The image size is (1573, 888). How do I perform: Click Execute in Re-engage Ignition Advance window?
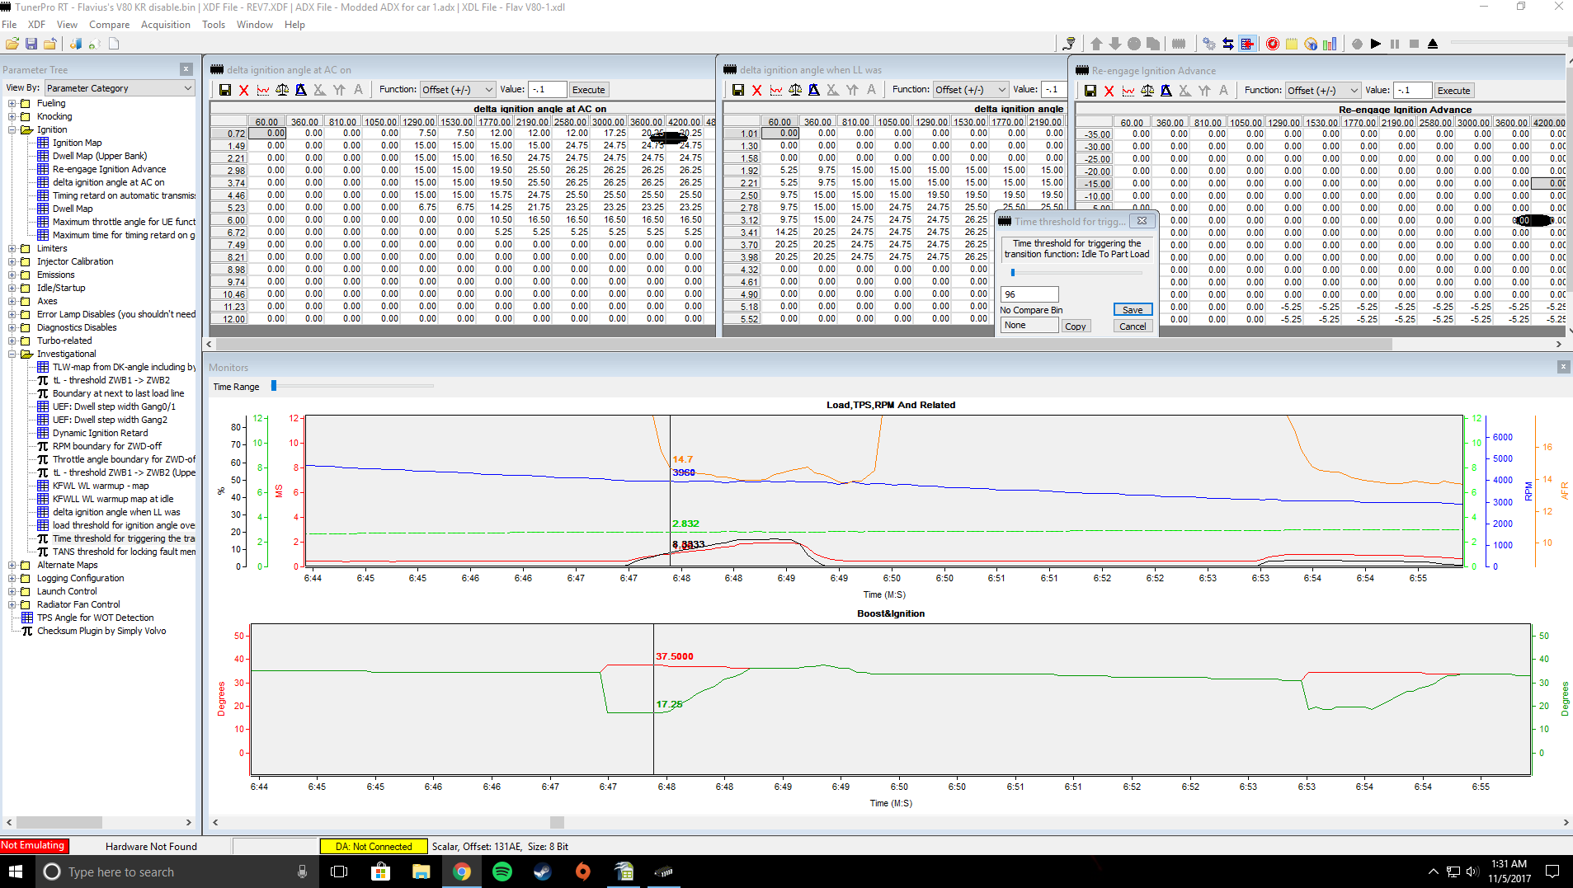point(1453,91)
